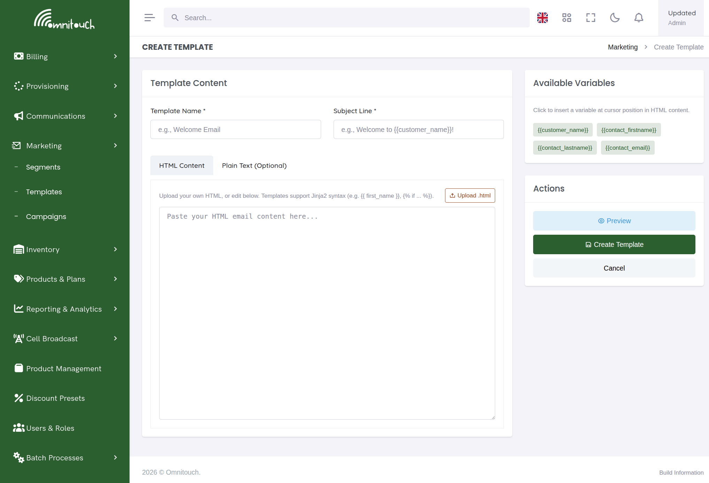Open the Segments submenu item

tap(43, 167)
